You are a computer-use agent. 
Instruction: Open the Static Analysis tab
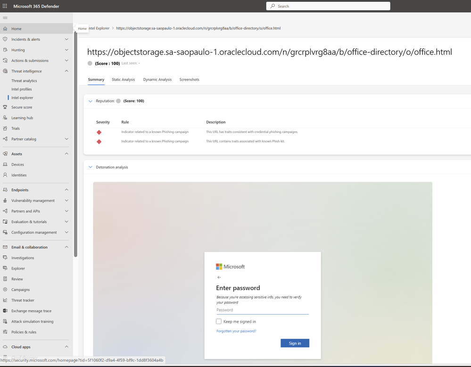click(123, 80)
